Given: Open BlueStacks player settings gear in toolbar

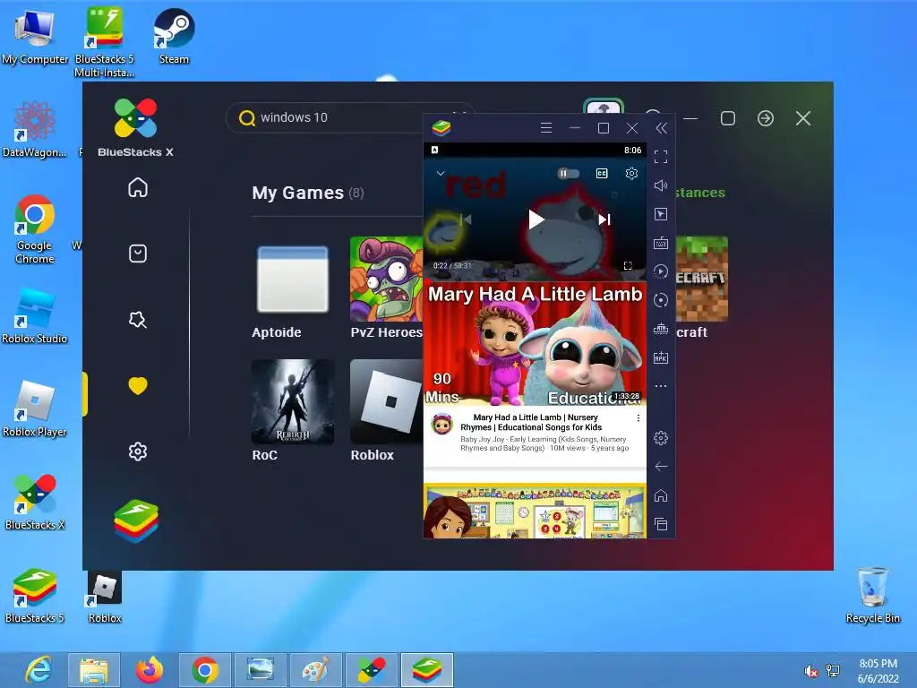Looking at the screenshot, I should (661, 438).
